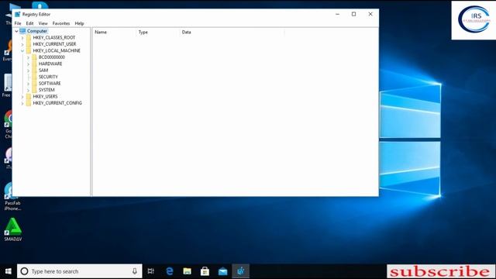Click Registry Editor taskbar button
This screenshot has height=279, width=496.
coord(241,271)
